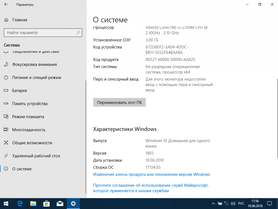Viewport: 278px width, 209px height.
Task: Open the Action Center notifications icon
Action: point(269,204)
